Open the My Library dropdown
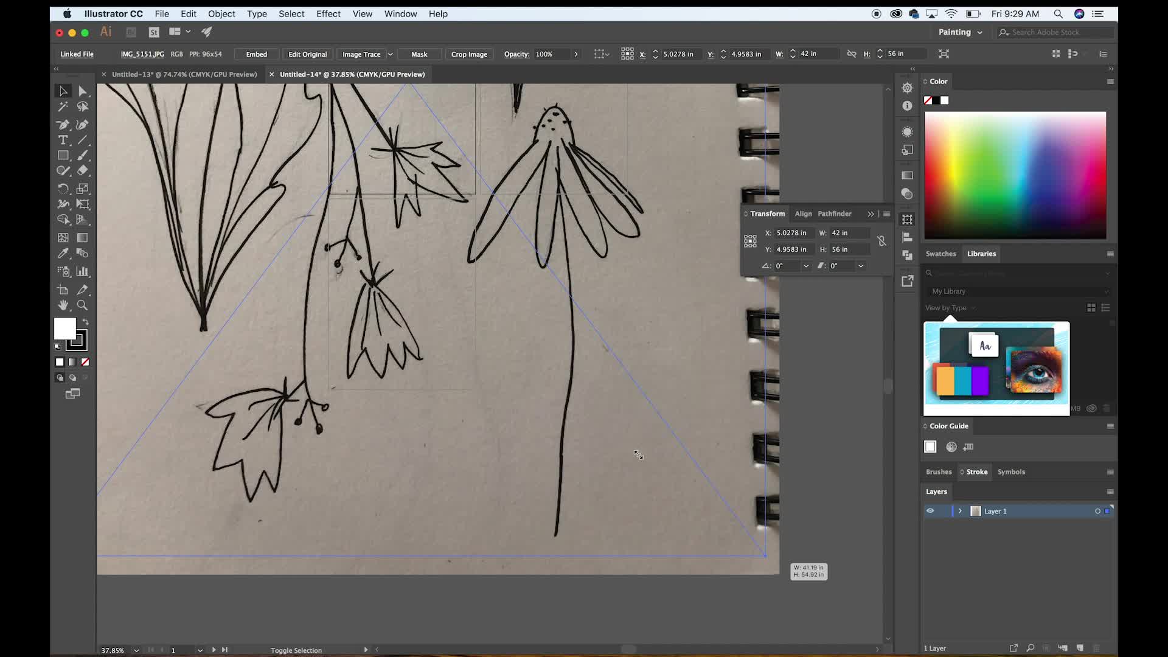Viewport: 1168px width, 657px height. click(1020, 291)
